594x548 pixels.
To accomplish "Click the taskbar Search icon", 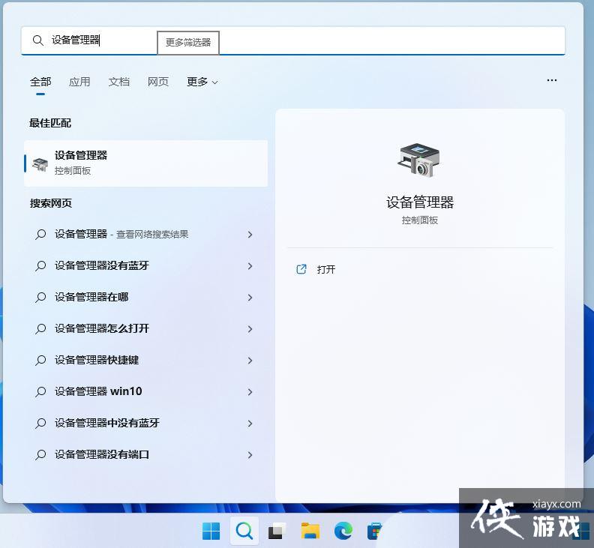I will click(x=244, y=531).
